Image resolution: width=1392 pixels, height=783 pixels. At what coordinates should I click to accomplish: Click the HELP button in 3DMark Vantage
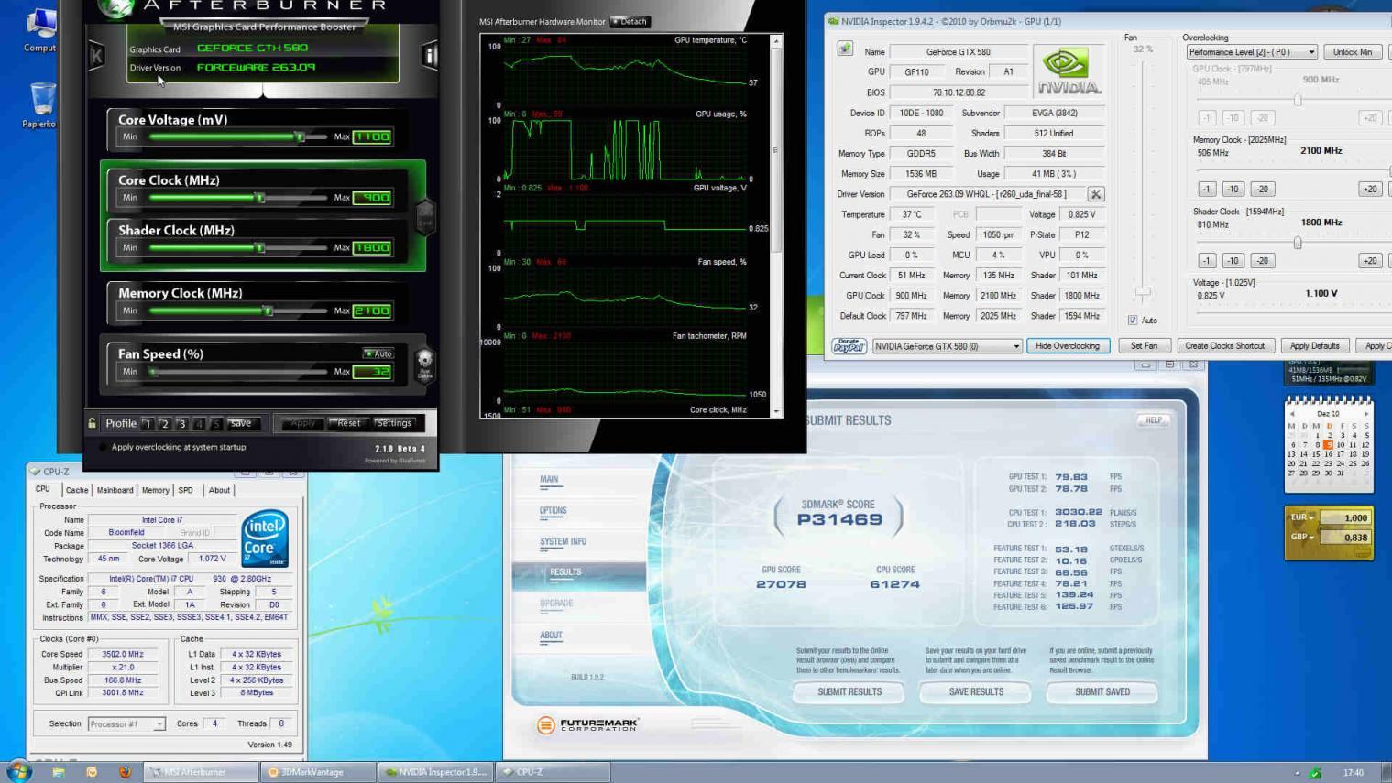coord(1153,420)
